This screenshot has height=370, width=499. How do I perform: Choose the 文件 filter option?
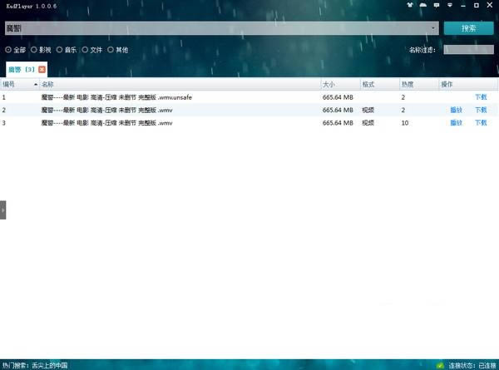tap(85, 50)
